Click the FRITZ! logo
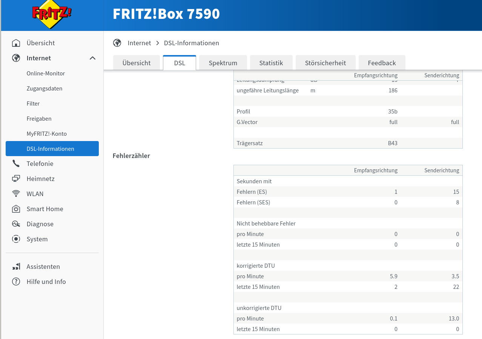 [52, 15]
